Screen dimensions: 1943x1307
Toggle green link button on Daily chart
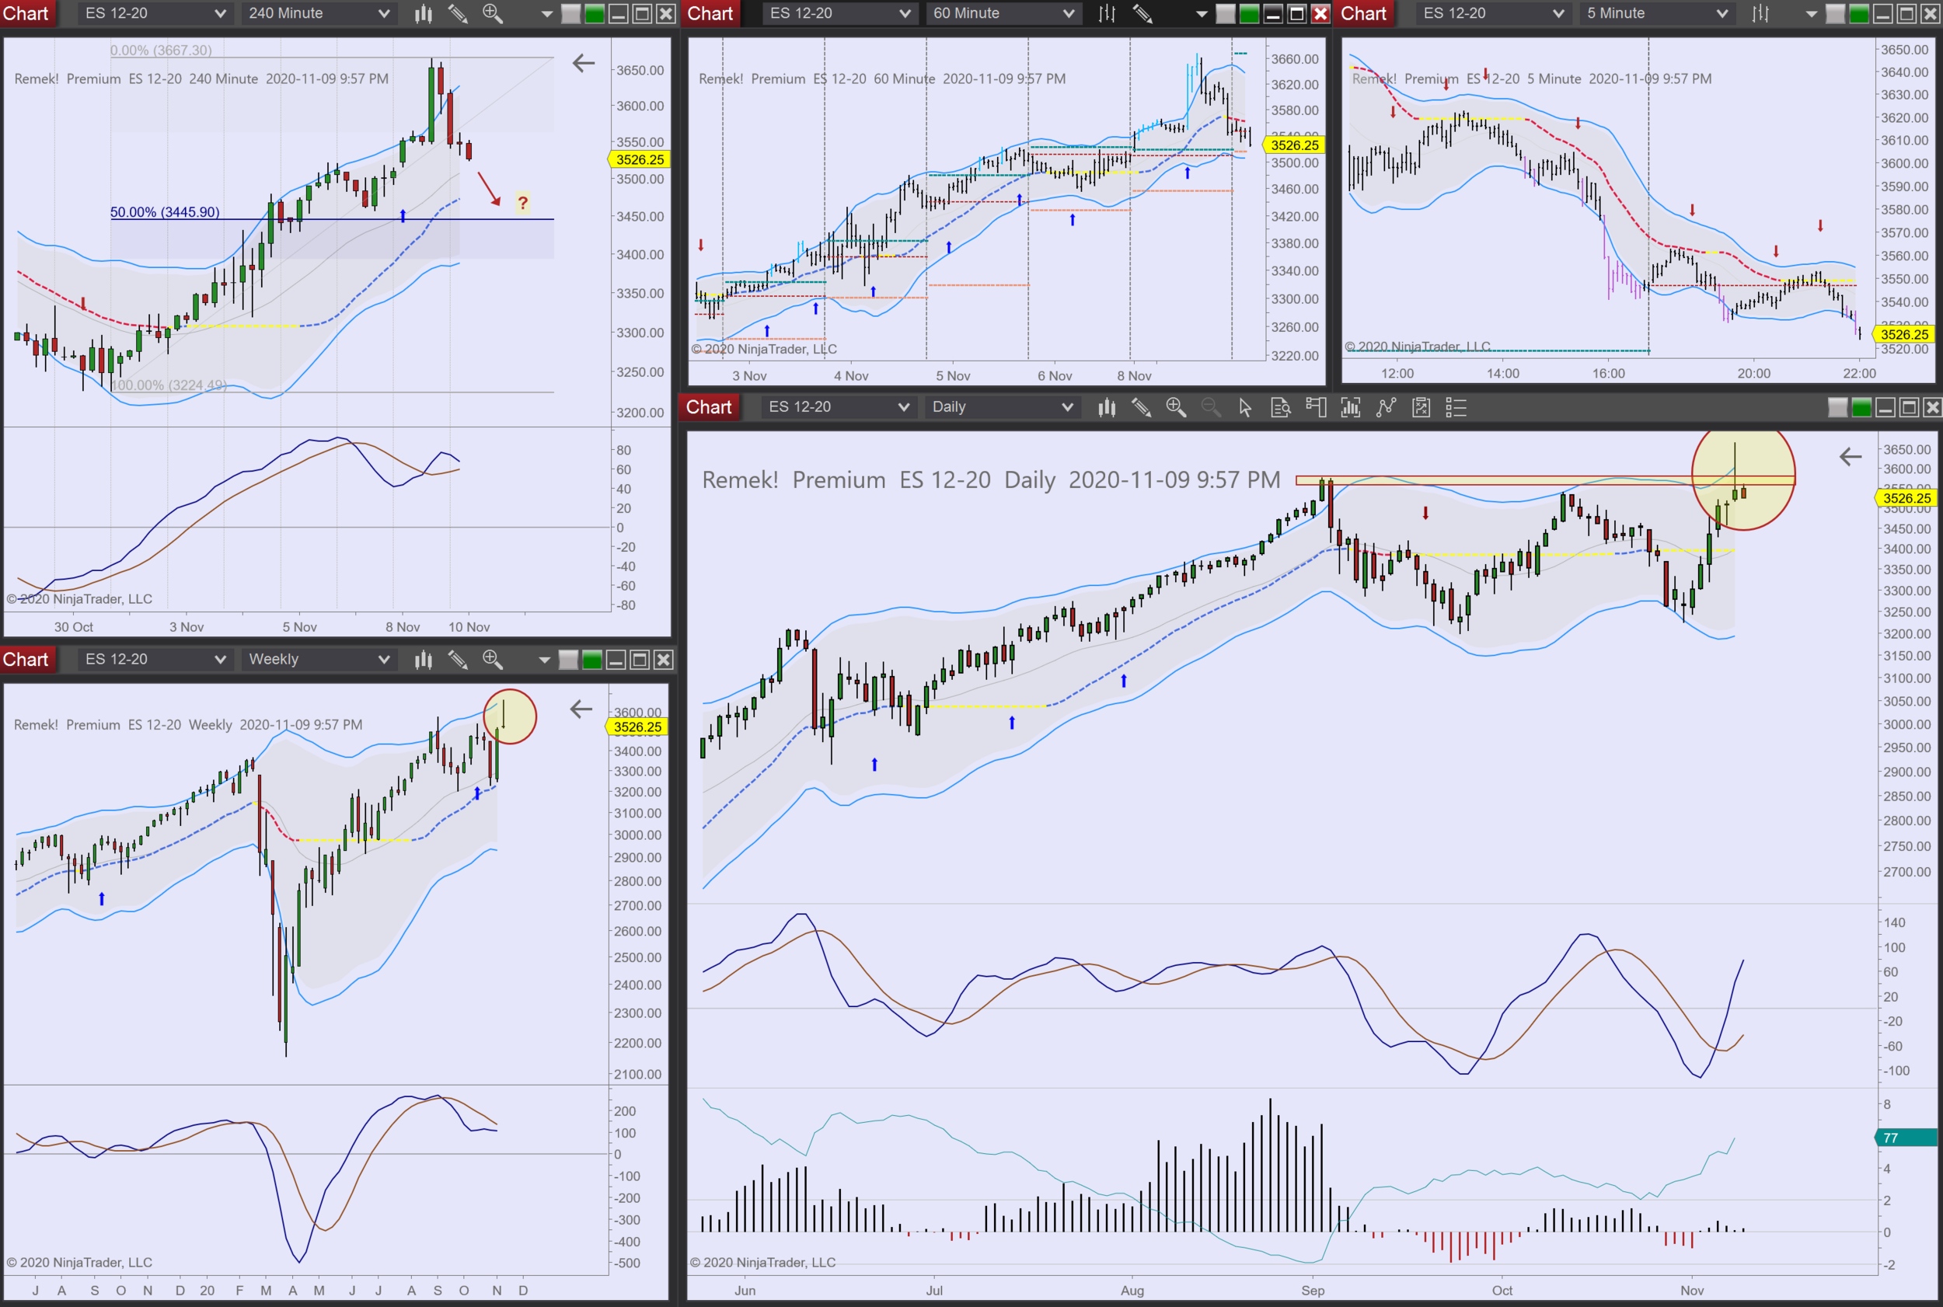tap(1861, 406)
